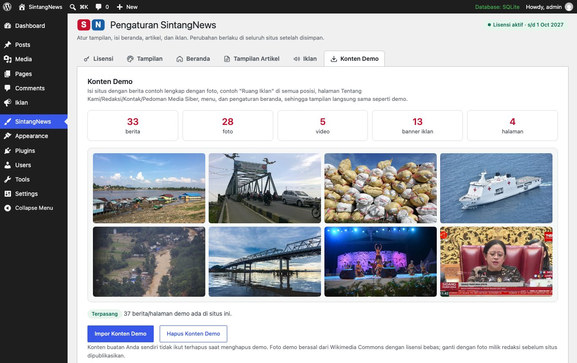Image resolution: width=577 pixels, height=363 pixels.
Task: Open the SintangNews sidebar menu item
Action: click(34, 122)
